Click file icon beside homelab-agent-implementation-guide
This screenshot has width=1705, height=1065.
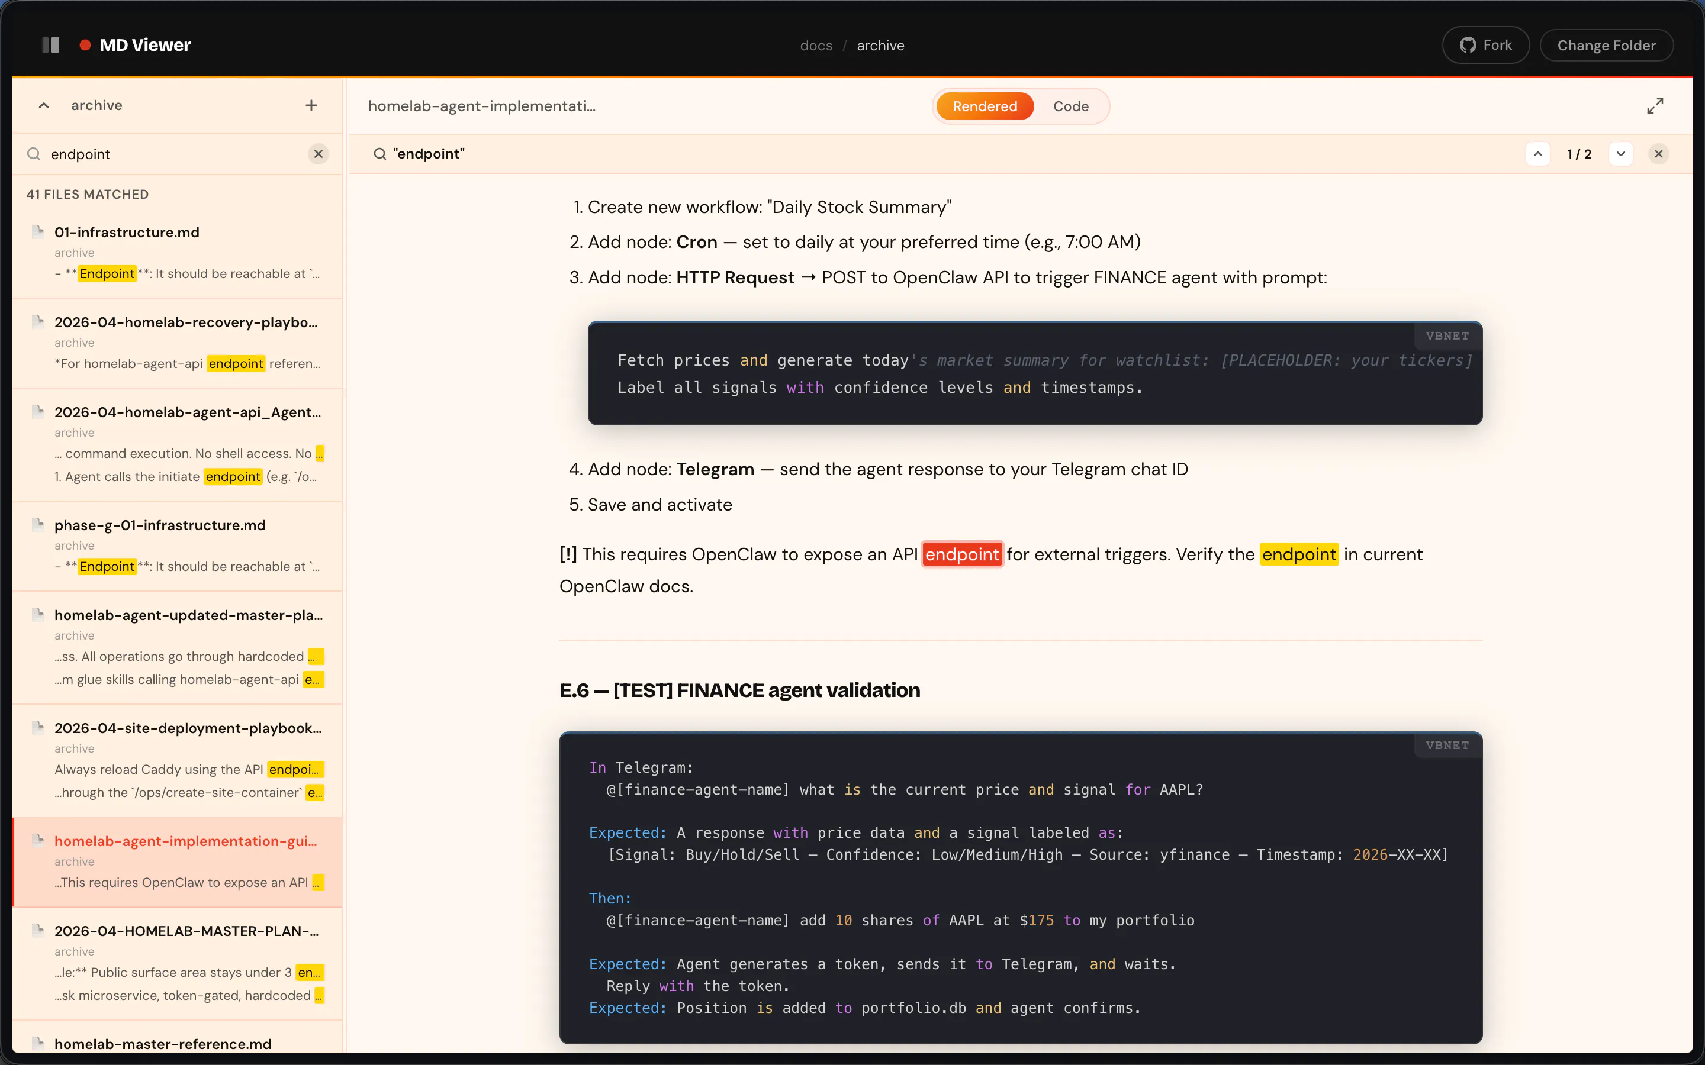point(38,840)
